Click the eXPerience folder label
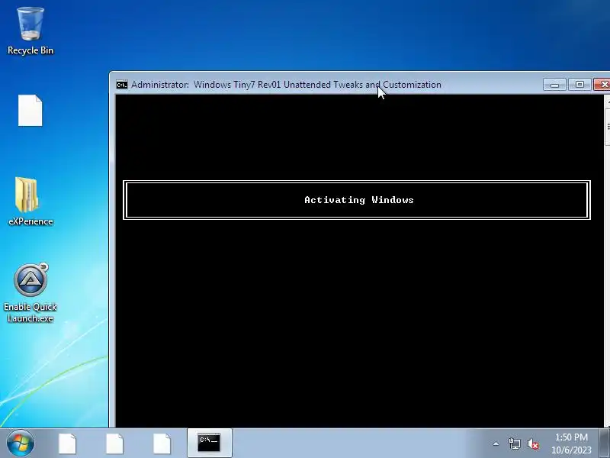The image size is (610, 458). coord(30,221)
